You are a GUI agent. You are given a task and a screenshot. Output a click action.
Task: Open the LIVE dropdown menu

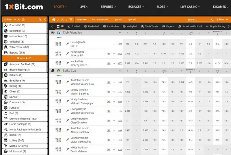click(x=84, y=7)
